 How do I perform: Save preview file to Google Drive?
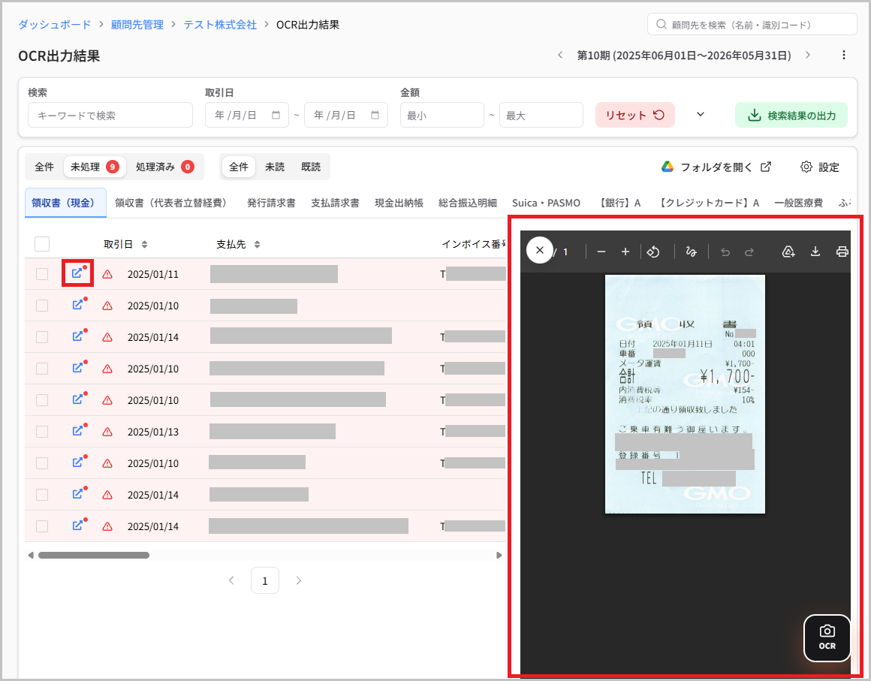pos(788,252)
